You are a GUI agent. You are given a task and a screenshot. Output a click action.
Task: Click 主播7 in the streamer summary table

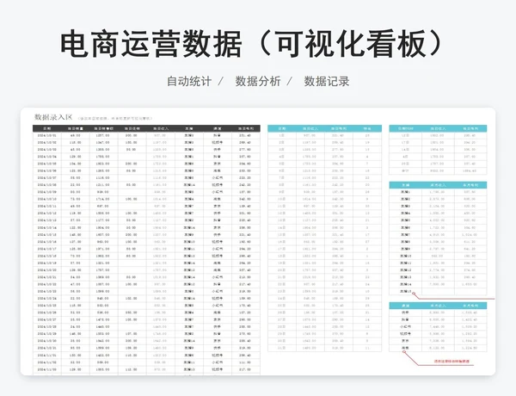pos(405,234)
